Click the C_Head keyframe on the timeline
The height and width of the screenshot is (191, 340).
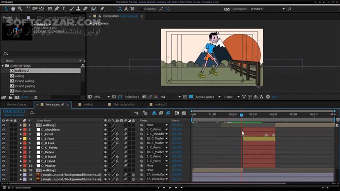(x=266, y=135)
